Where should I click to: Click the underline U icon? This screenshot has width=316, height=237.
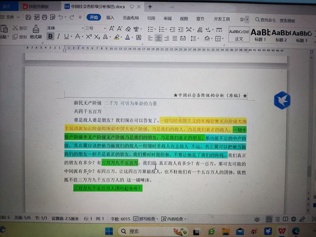(x=67, y=37)
